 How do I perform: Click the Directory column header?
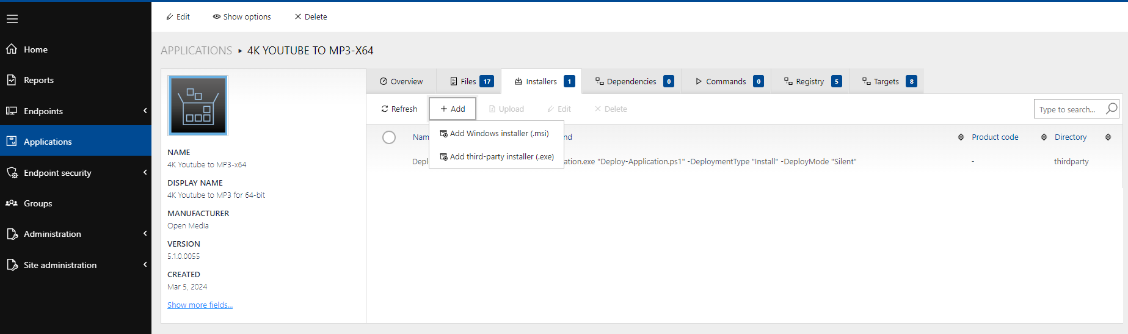[x=1071, y=137]
